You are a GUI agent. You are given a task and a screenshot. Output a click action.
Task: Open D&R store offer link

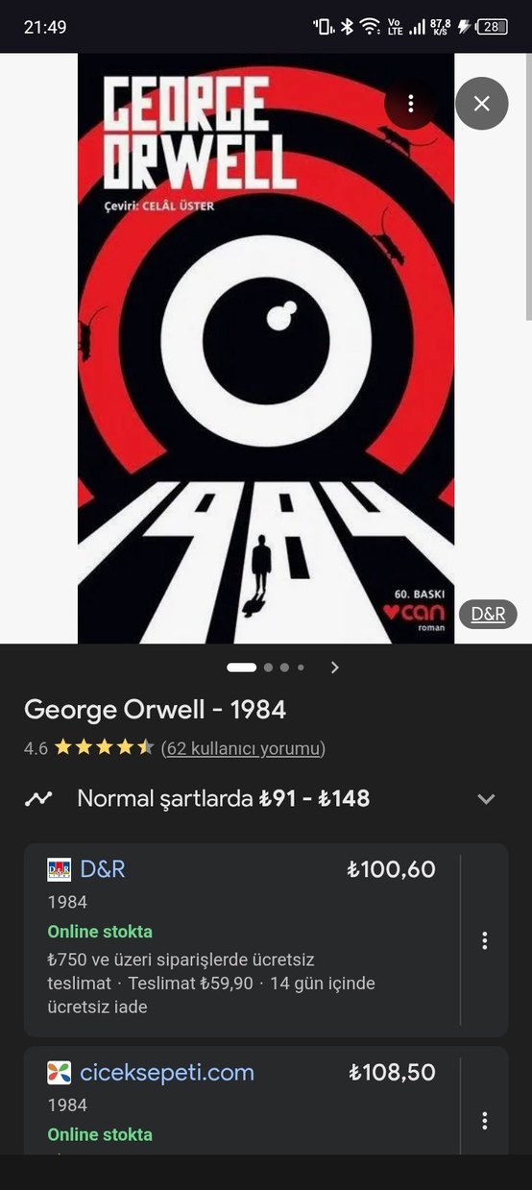coord(103,869)
